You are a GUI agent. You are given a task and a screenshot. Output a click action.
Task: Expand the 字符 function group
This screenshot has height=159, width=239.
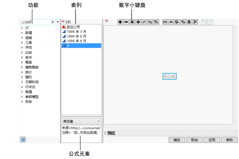[x=22, y=47]
